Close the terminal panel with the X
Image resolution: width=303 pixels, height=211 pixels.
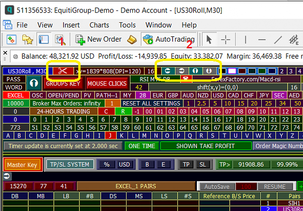pyautogui.click(x=5, y=53)
